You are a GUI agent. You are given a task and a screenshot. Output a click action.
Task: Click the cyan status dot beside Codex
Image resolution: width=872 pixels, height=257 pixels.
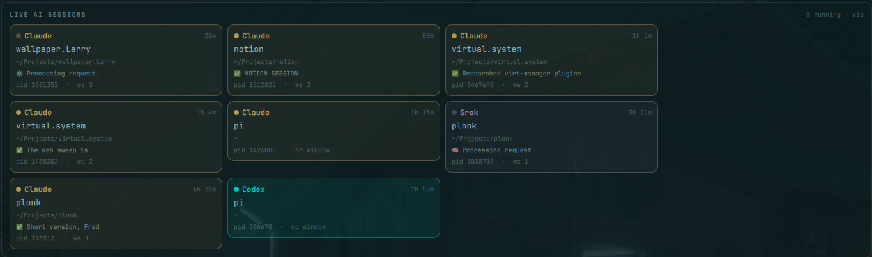point(236,189)
